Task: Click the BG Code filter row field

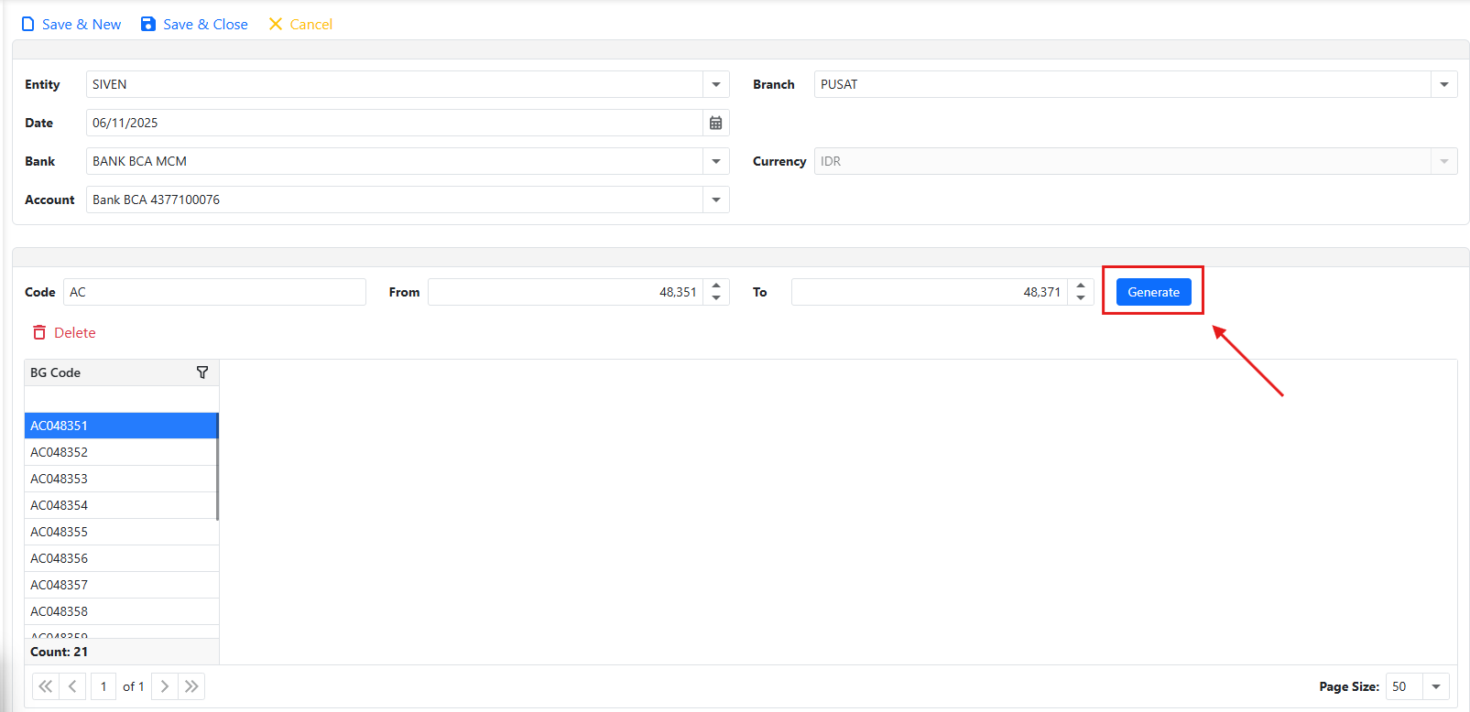Action: [x=121, y=399]
